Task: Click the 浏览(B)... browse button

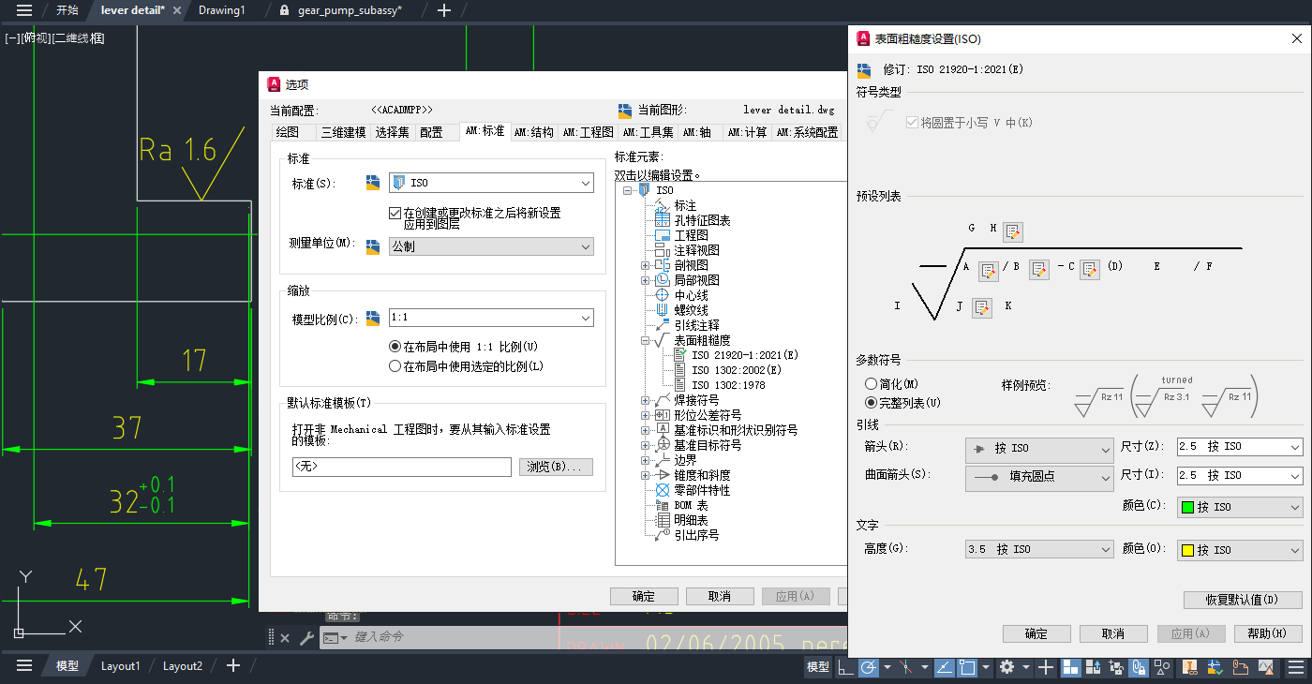Action: (x=556, y=467)
